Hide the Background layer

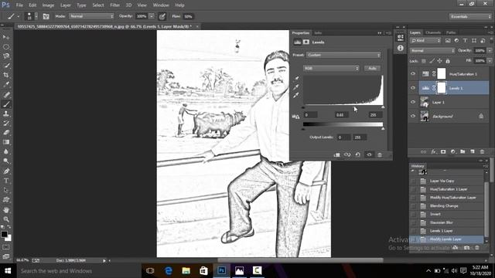pos(413,116)
